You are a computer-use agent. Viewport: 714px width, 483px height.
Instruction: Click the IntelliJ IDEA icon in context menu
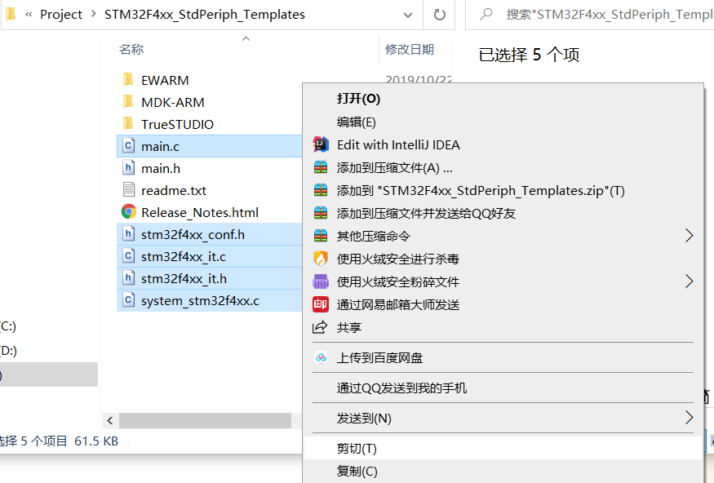pyautogui.click(x=321, y=144)
